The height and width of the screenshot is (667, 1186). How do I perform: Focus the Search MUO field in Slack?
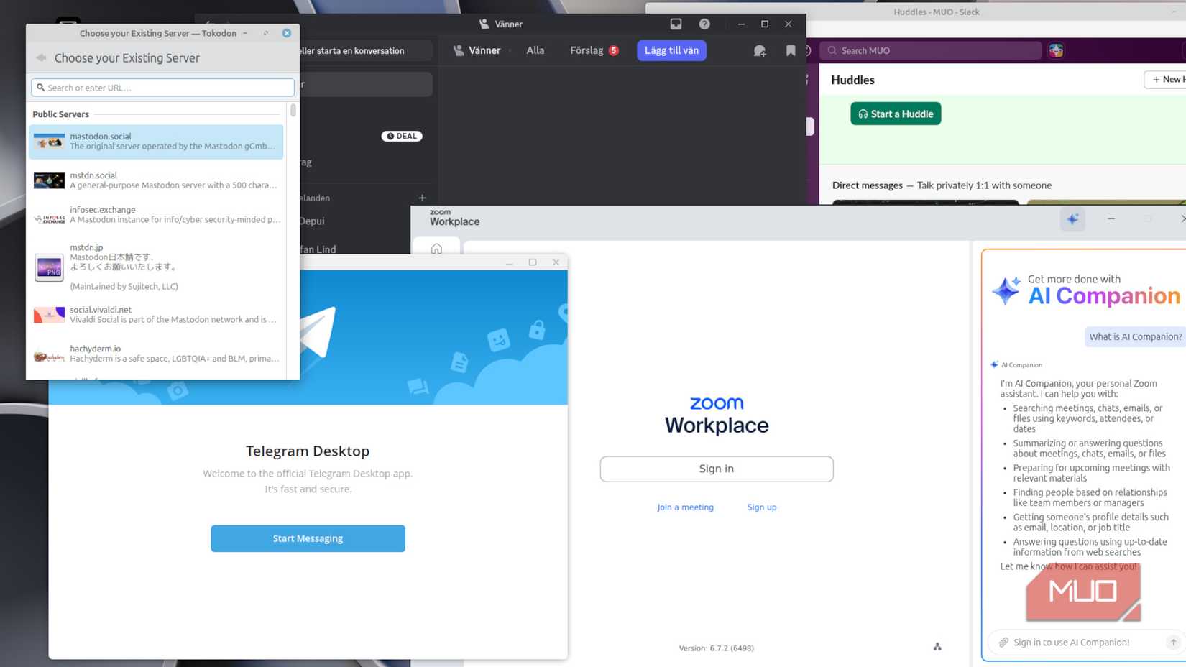(x=931, y=50)
